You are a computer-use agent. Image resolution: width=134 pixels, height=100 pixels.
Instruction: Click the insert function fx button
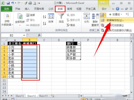[x=39, y=35]
